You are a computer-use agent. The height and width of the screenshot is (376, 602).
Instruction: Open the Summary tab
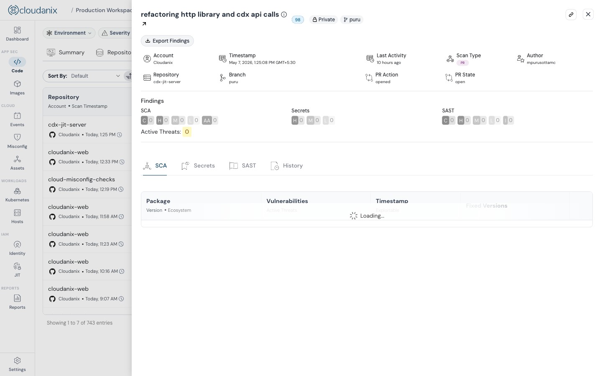click(66, 53)
